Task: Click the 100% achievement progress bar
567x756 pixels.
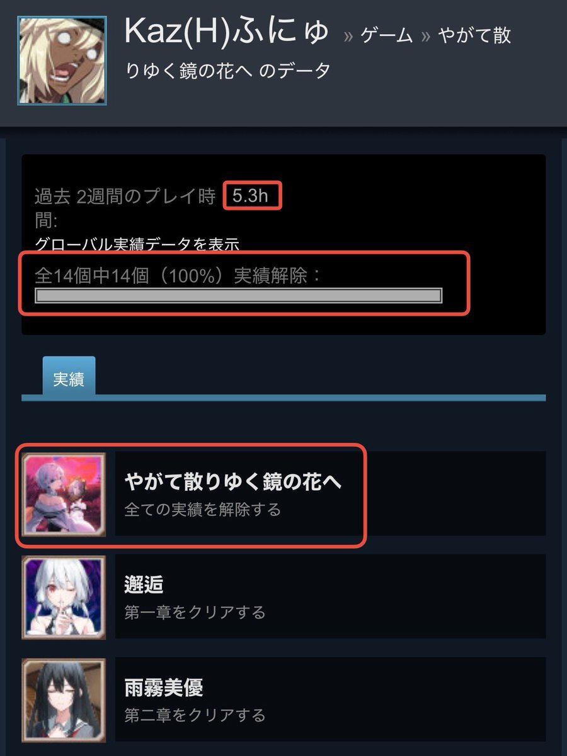Action: 239,296
